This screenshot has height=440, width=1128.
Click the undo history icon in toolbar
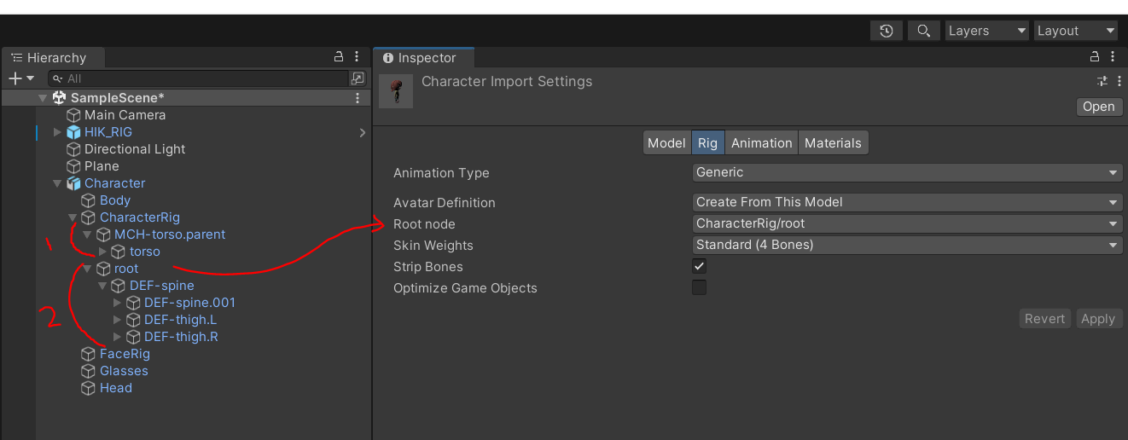887,31
